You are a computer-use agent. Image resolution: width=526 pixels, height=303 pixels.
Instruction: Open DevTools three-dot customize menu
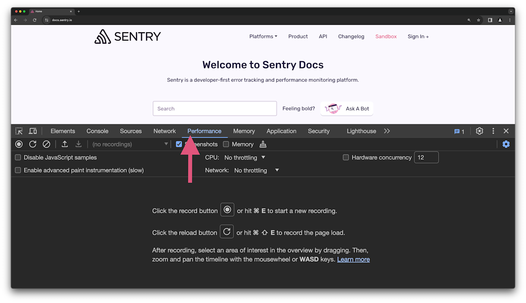click(x=493, y=131)
